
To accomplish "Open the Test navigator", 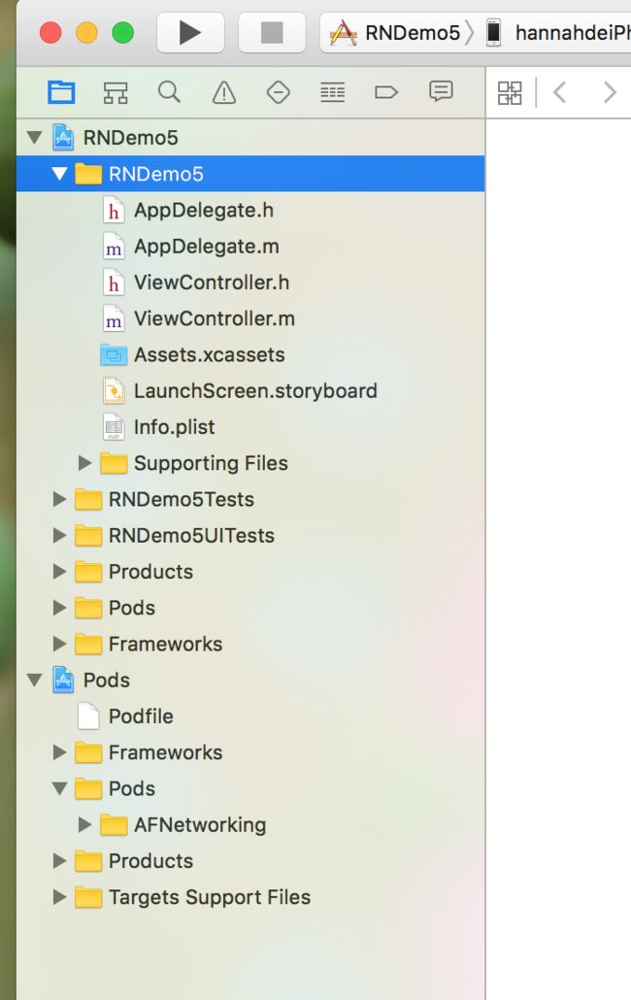I will point(278,92).
